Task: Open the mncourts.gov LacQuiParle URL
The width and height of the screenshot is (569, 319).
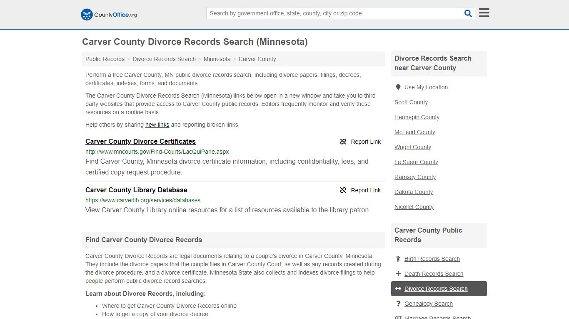Action: 157,152
